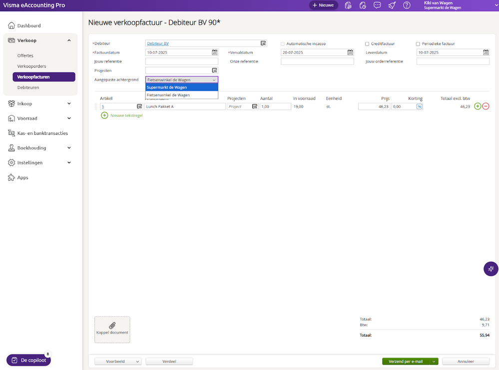Screen dimensions: 499x370
Task: Toggle the Automatische incasso checkbox
Action: pyautogui.click(x=282, y=44)
